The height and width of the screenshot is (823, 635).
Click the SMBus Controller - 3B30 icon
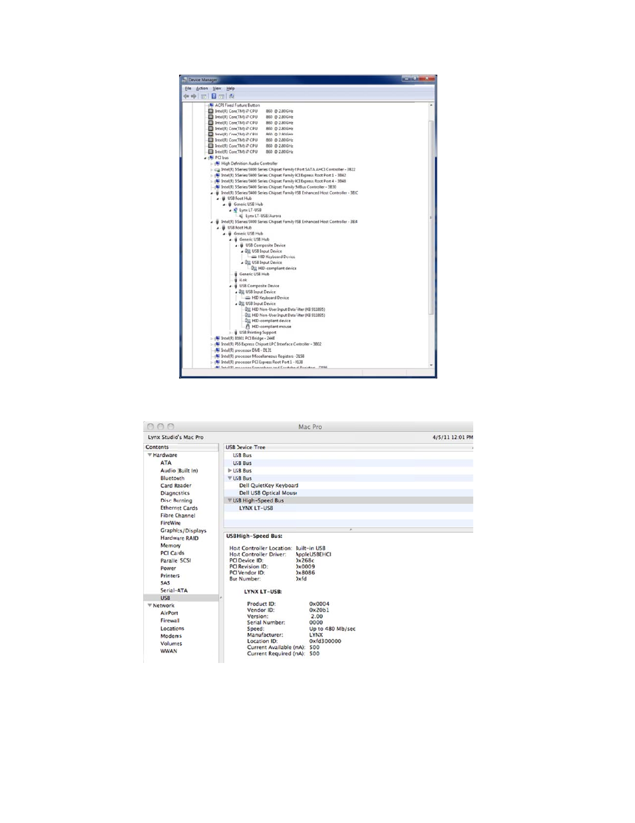[218, 187]
